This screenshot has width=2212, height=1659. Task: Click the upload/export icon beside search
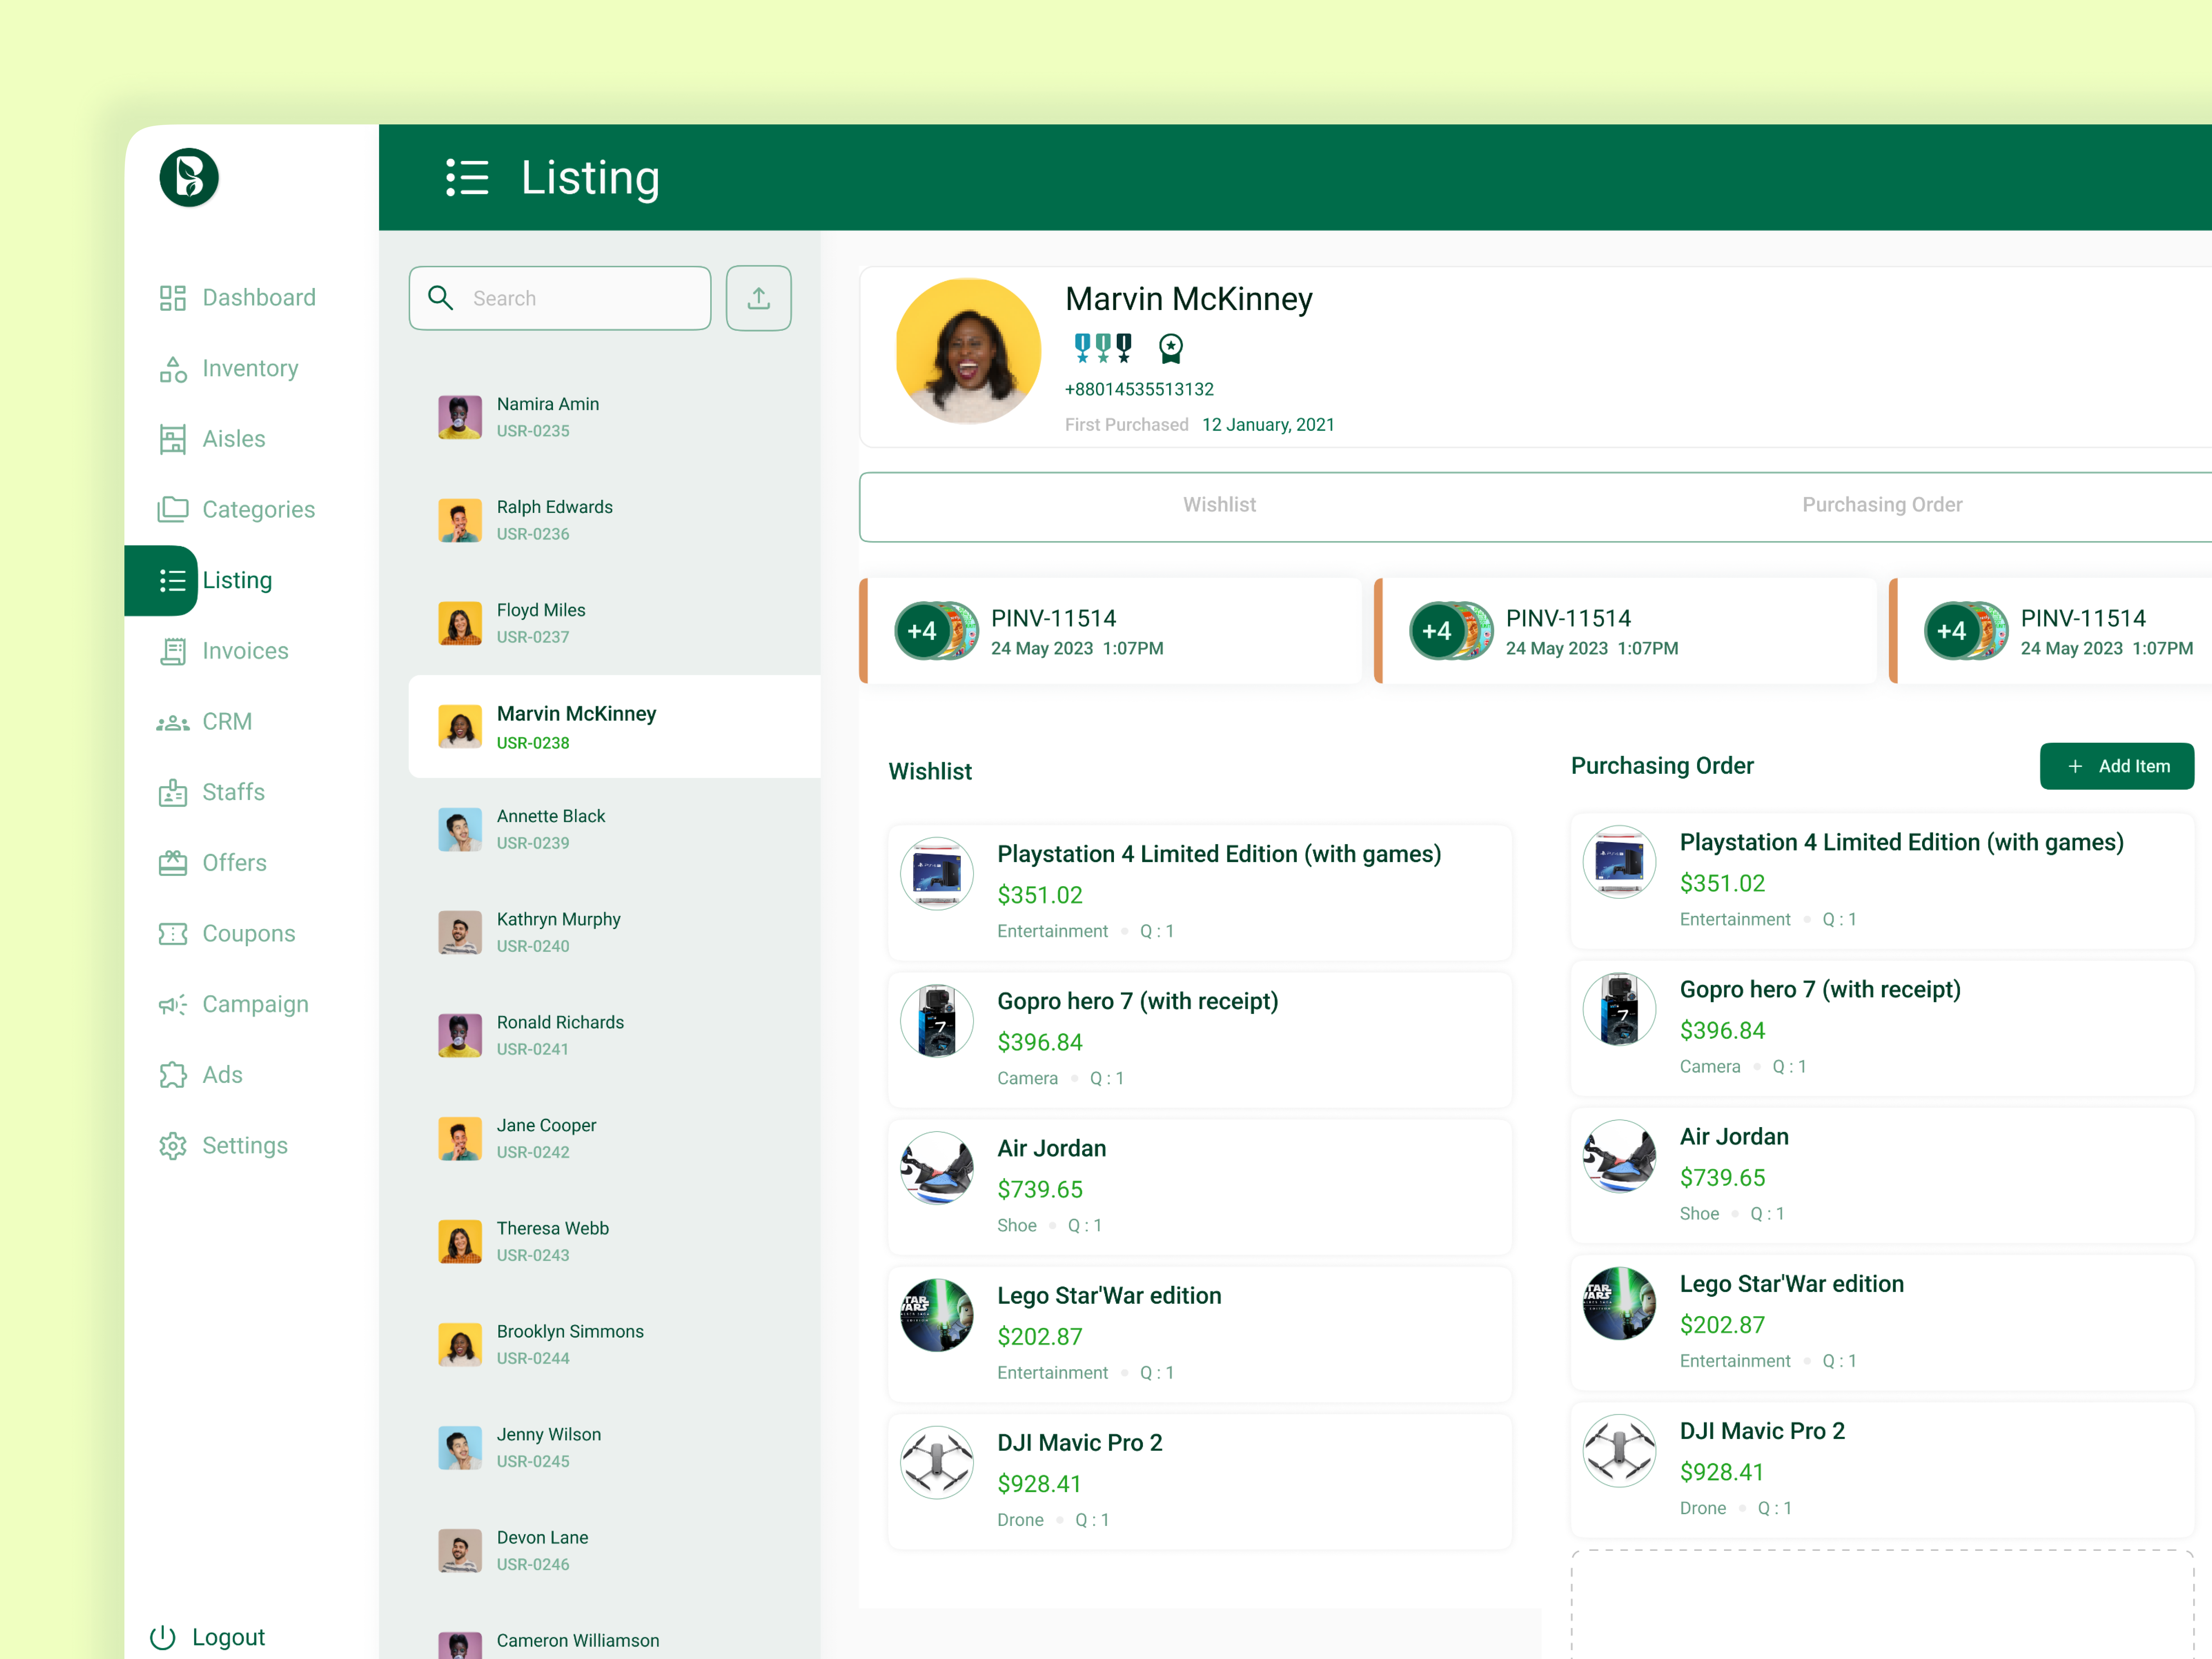click(x=758, y=298)
